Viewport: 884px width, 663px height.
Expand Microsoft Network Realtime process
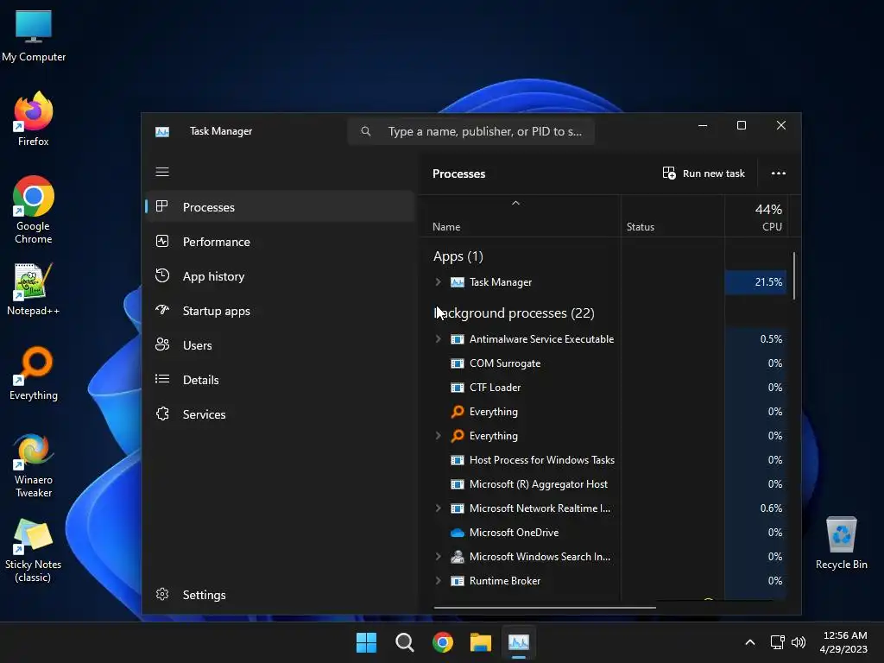tap(438, 508)
